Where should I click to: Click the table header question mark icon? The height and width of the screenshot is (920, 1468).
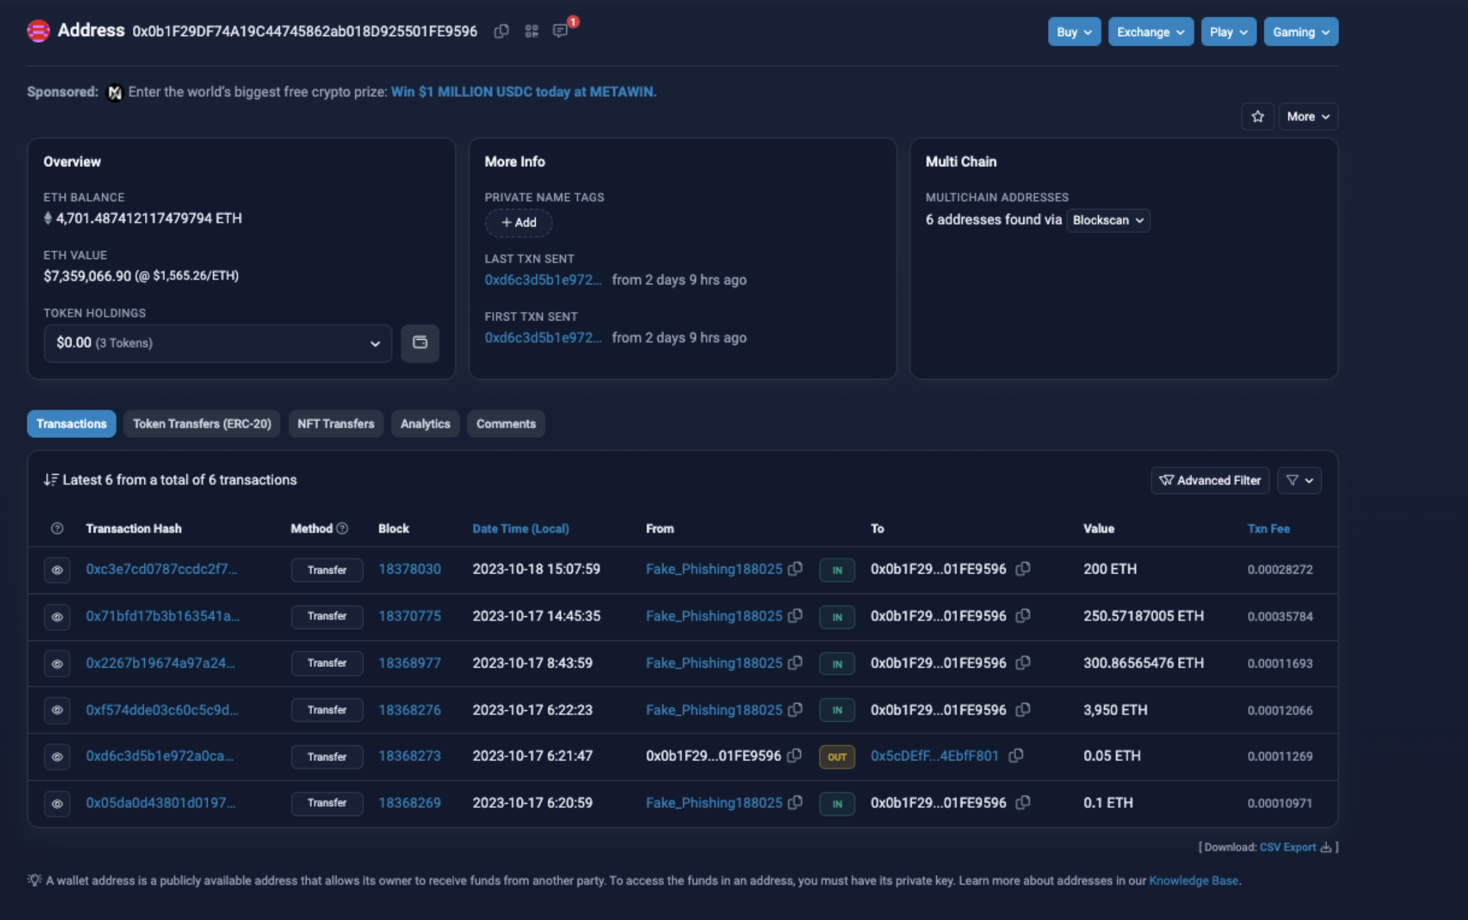point(57,528)
